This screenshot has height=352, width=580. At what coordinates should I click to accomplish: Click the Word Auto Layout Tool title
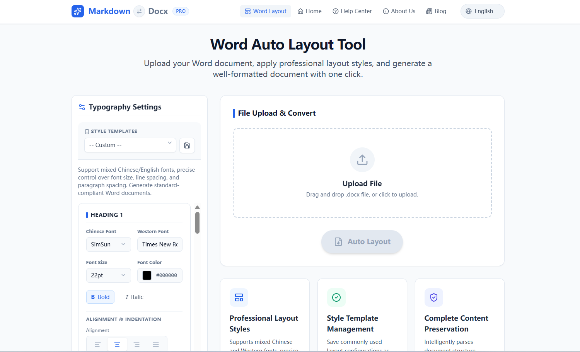(288, 44)
